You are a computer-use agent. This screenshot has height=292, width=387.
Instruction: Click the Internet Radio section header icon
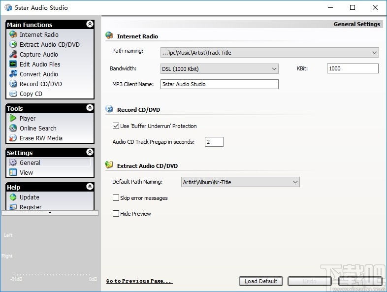click(109, 35)
